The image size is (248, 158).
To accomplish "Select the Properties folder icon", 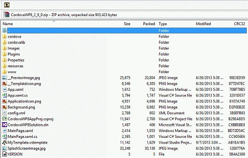I will [5, 60].
